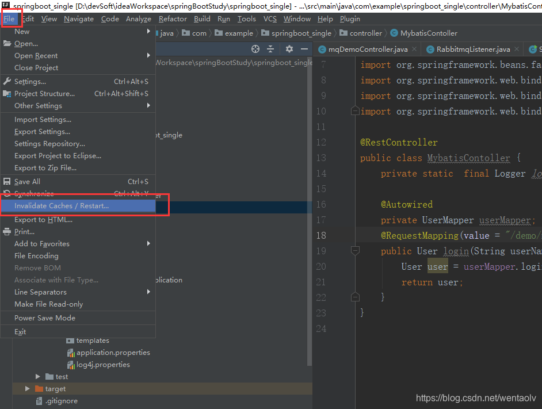The height and width of the screenshot is (409, 542).
Task: Click the collapse all icon in project panel
Action: point(270,49)
